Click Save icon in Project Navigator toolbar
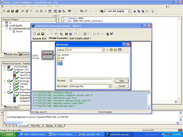Image resolution: width=183 pixels, height=137 pixels. point(13,11)
